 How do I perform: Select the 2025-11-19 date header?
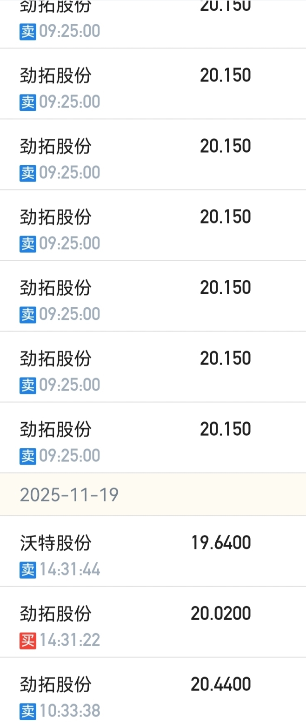pos(153,494)
